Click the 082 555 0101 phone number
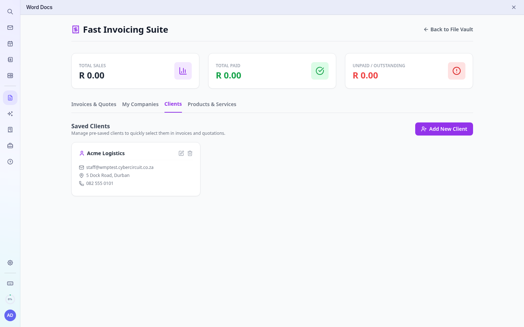 coord(100,183)
